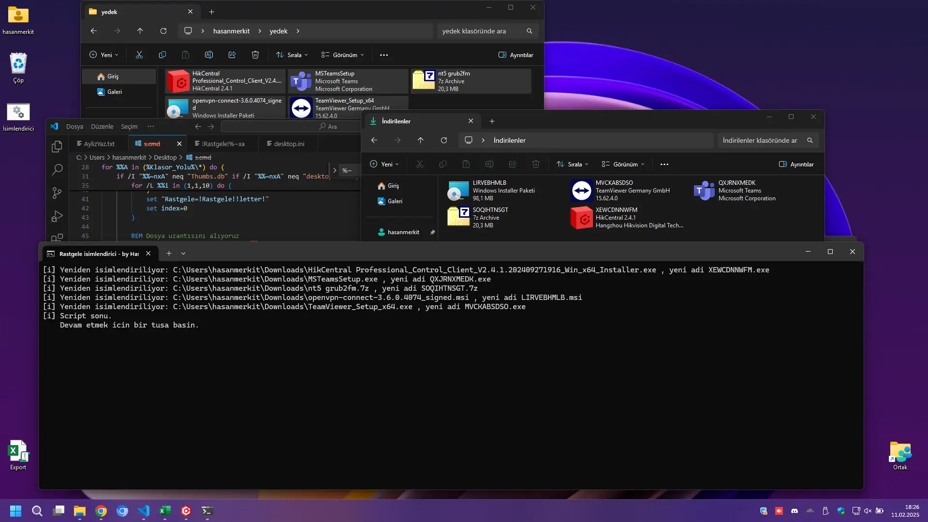Screen dimensions: 928x522
Task: Open Çöp recycle bin desktop icon
Action: coord(18,68)
